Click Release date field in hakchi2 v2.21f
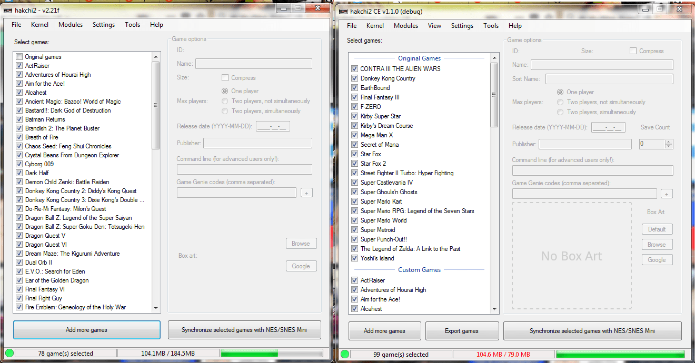This screenshot has width=695, height=363. 273,126
